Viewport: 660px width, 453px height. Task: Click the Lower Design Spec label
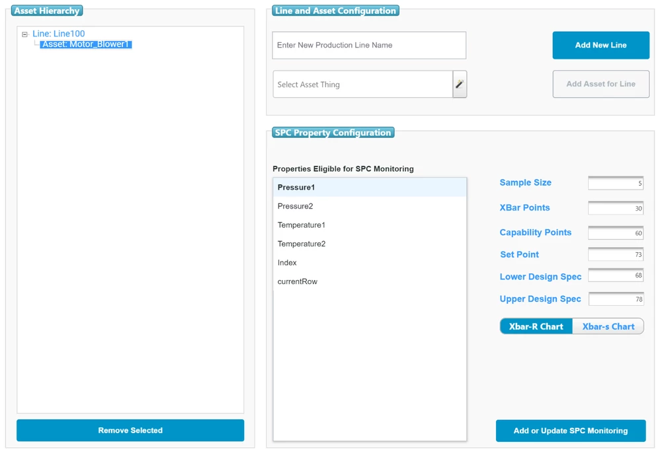point(540,277)
